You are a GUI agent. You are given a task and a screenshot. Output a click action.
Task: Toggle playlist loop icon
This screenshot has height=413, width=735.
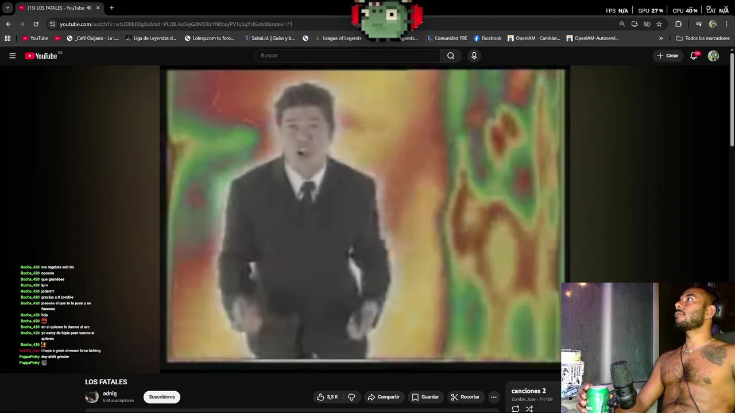(515, 408)
